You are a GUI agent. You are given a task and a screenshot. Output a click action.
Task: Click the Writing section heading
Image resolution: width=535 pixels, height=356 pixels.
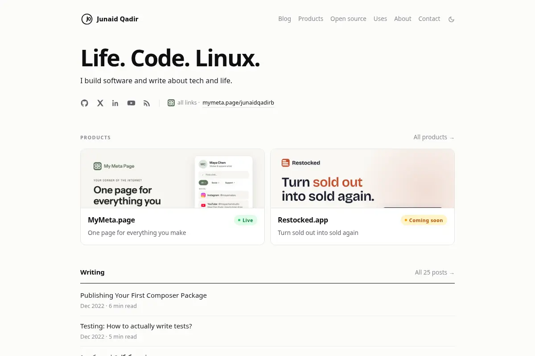point(92,272)
